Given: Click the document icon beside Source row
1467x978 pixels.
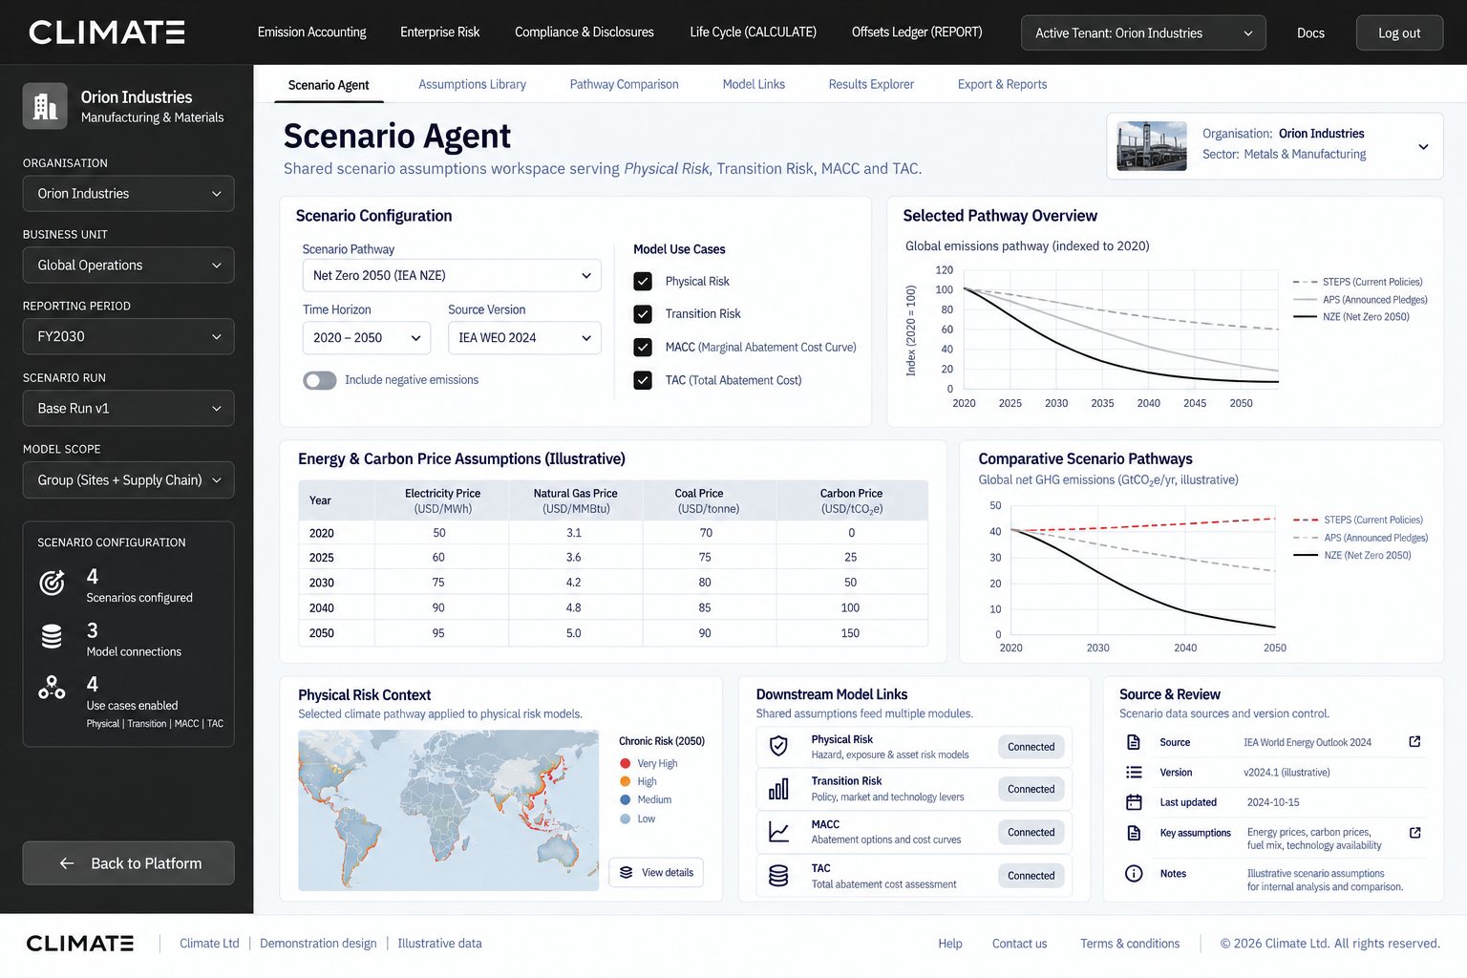Looking at the screenshot, I should pyautogui.click(x=1134, y=742).
